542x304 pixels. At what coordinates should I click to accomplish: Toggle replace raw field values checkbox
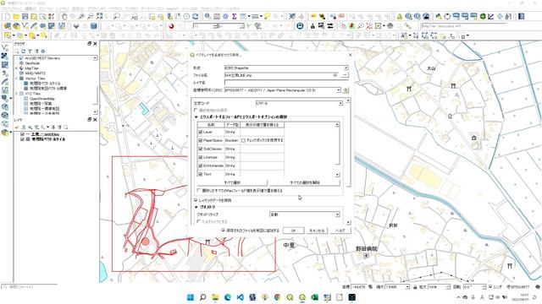(199, 190)
